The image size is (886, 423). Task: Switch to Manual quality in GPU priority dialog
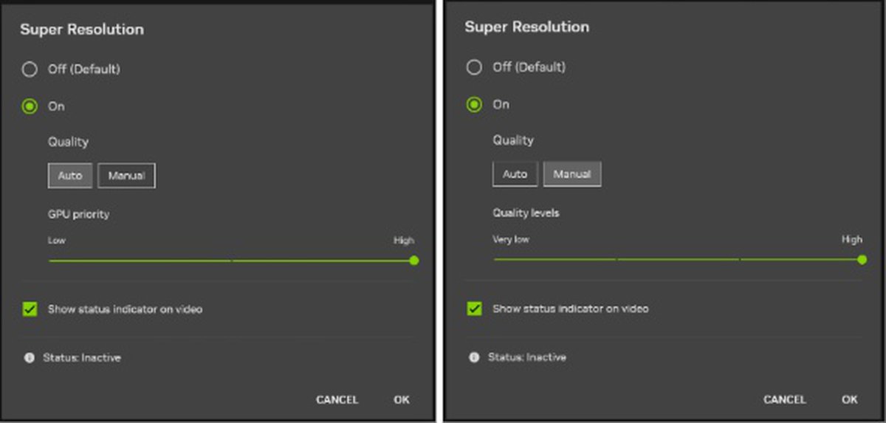pyautogui.click(x=126, y=176)
